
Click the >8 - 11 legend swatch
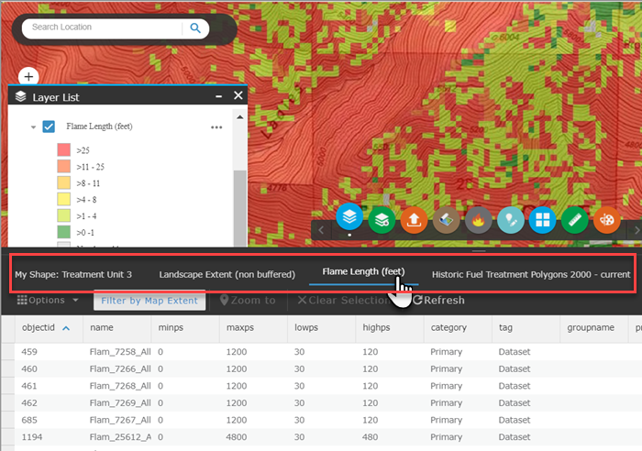pyautogui.click(x=64, y=182)
